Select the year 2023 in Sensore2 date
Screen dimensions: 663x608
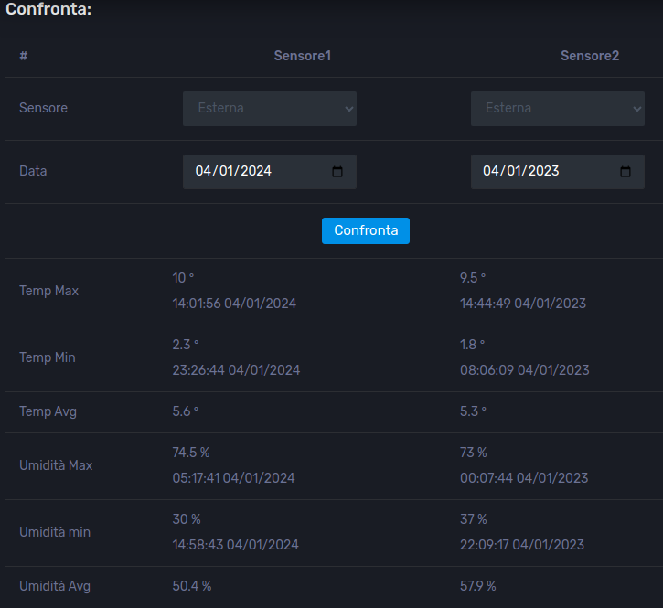543,171
